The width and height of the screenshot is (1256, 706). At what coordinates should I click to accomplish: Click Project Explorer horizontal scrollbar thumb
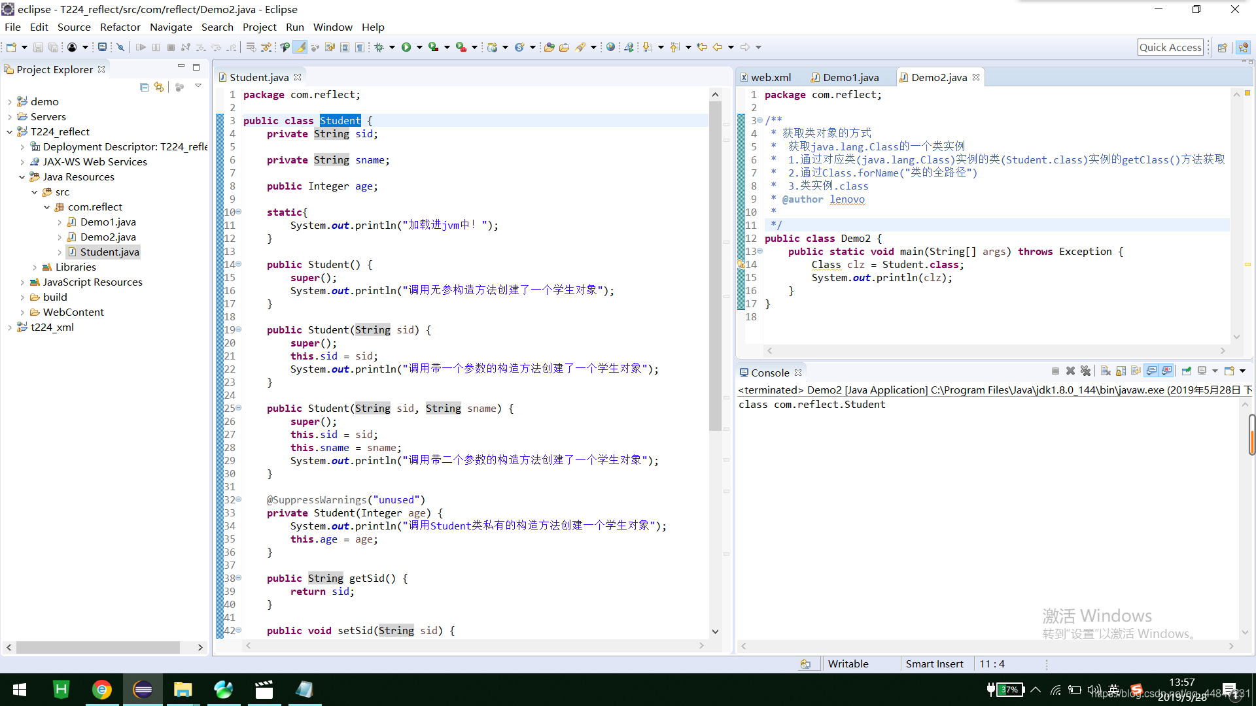click(98, 647)
